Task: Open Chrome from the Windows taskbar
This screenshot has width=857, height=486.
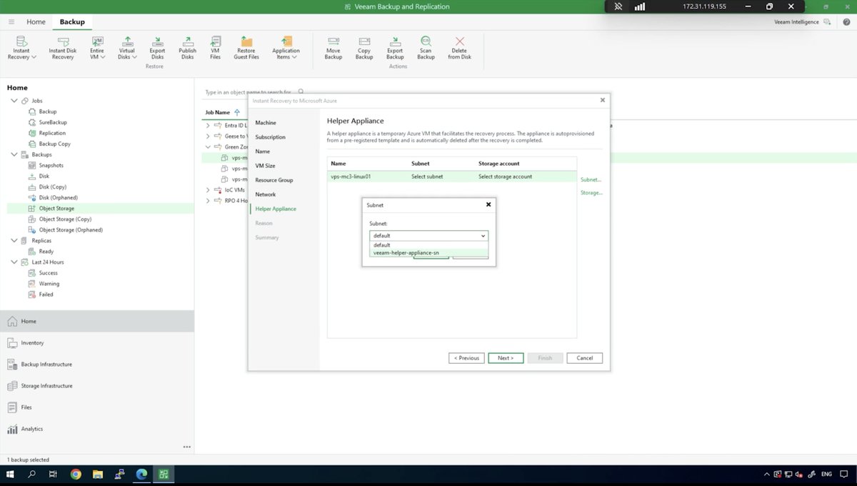Action: pos(76,474)
